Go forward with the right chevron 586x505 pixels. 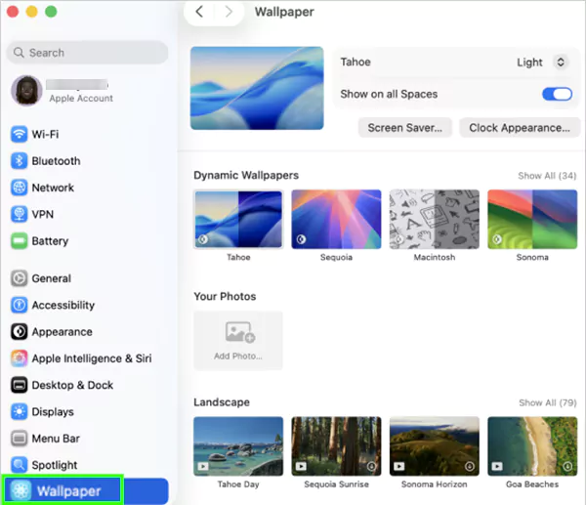(229, 12)
